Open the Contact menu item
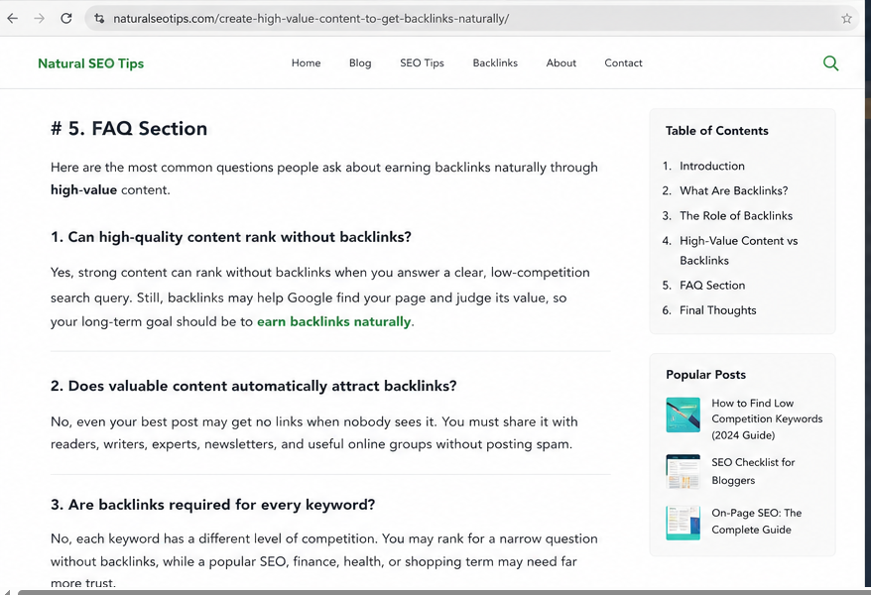 623,62
